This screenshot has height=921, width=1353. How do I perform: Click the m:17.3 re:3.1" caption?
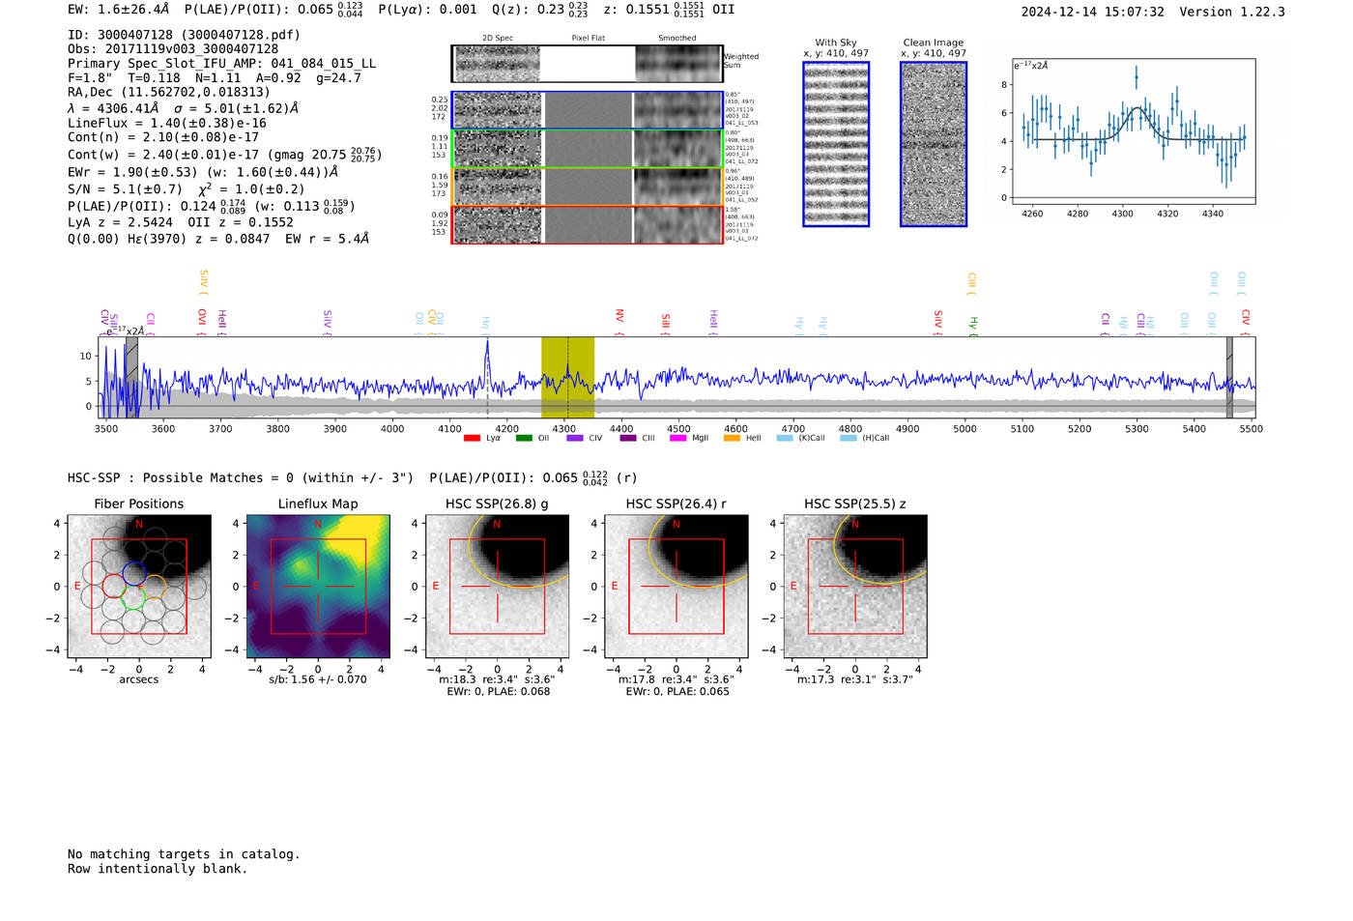(x=855, y=679)
